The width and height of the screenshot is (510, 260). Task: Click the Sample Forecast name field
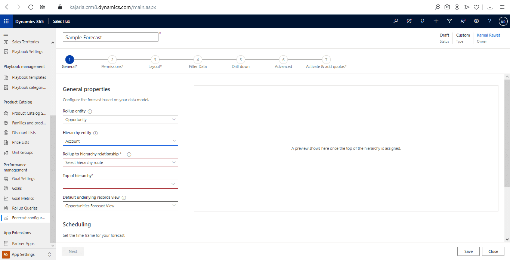tap(111, 37)
